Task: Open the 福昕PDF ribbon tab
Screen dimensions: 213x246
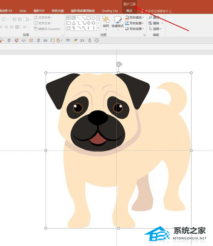Action: pyautogui.click(x=39, y=11)
